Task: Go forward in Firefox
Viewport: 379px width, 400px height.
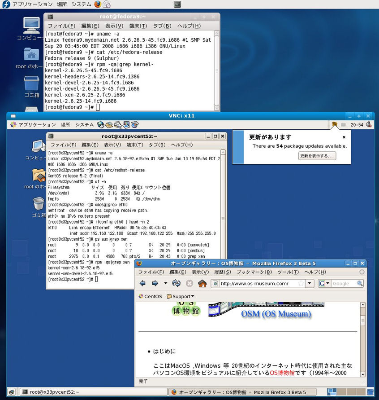Action: [x=155, y=283]
